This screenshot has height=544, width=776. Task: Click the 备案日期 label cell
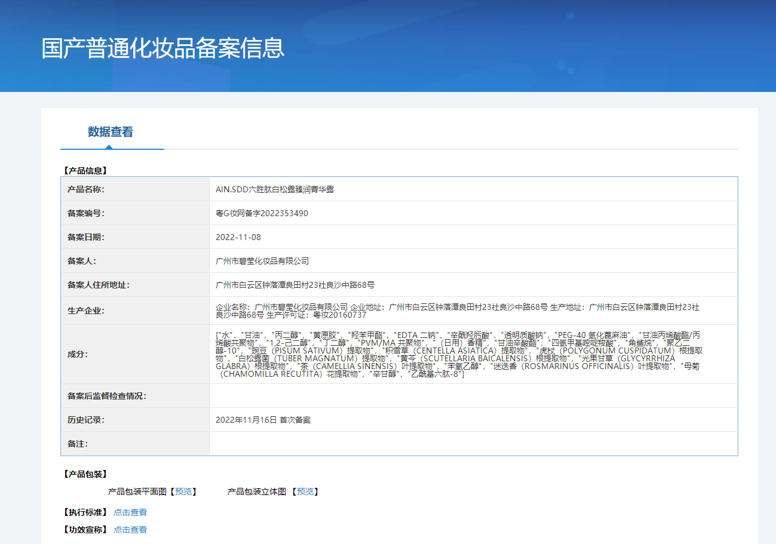pos(135,237)
